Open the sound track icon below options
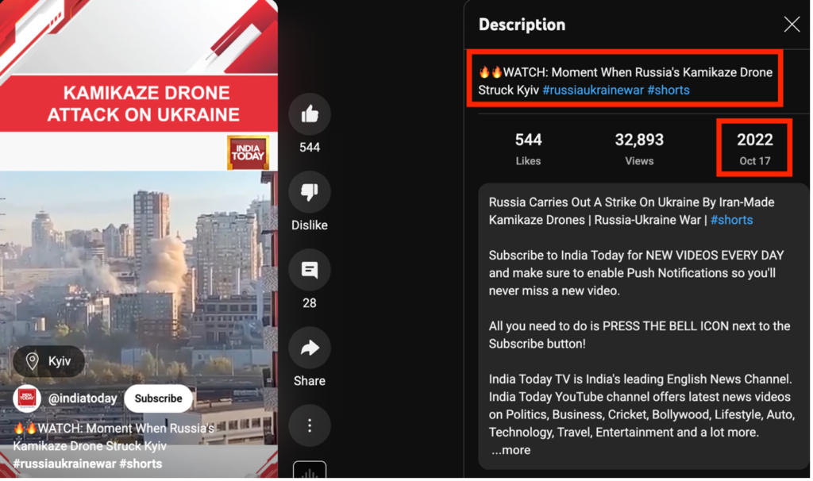Viewport: 813px width, 481px height. (310, 470)
